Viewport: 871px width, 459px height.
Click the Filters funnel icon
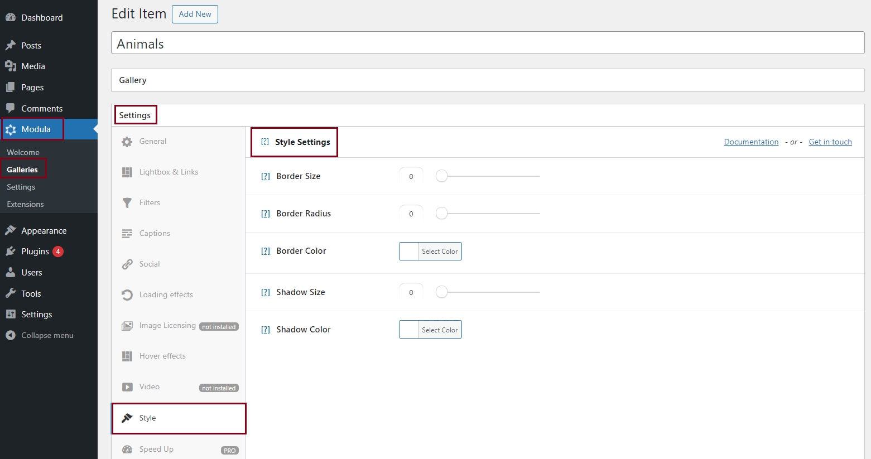pos(127,203)
